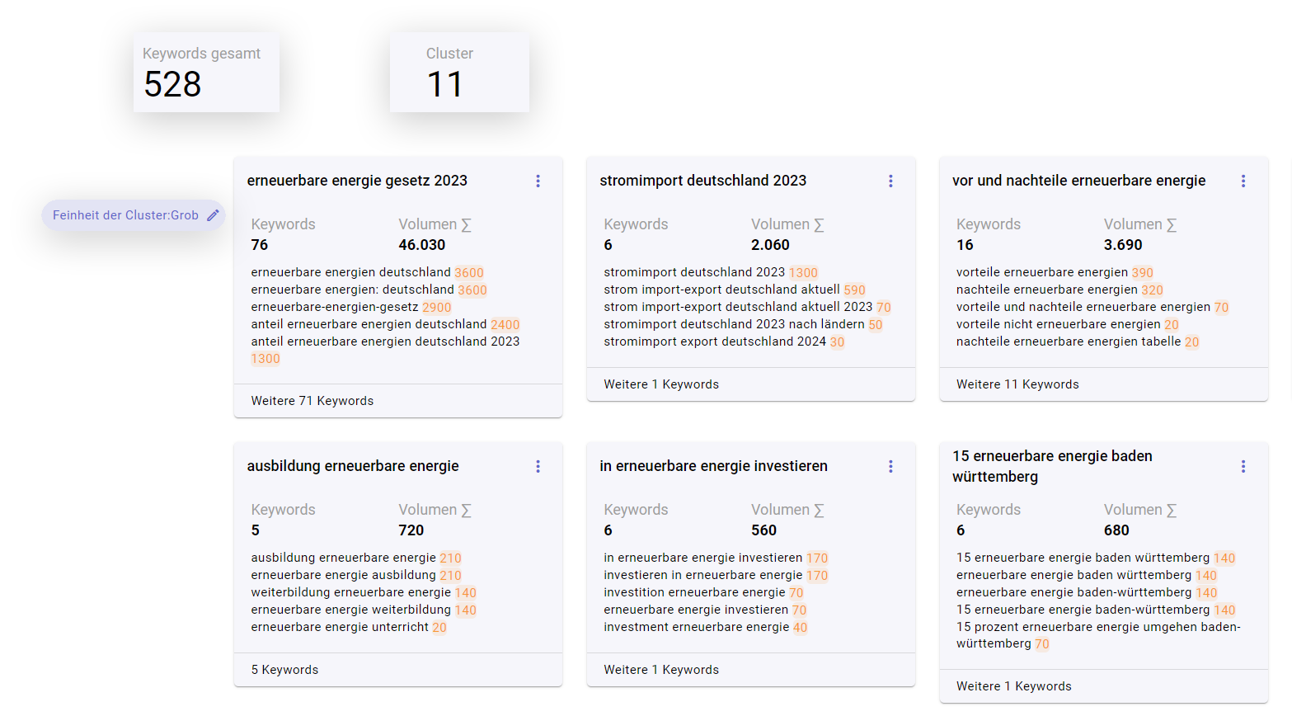Expand 'Weitere 1 Keywords' in the investieren card
The image size is (1292, 716).
661,670
